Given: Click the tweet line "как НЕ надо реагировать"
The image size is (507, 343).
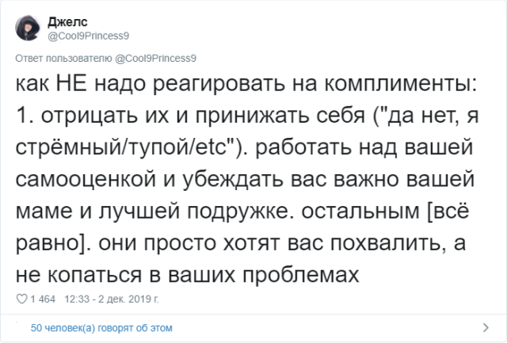Looking at the screenshot, I should tap(151, 83).
